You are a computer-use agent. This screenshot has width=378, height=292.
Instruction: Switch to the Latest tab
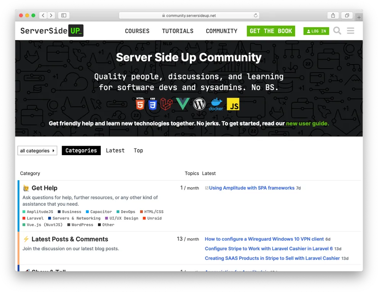click(x=115, y=151)
